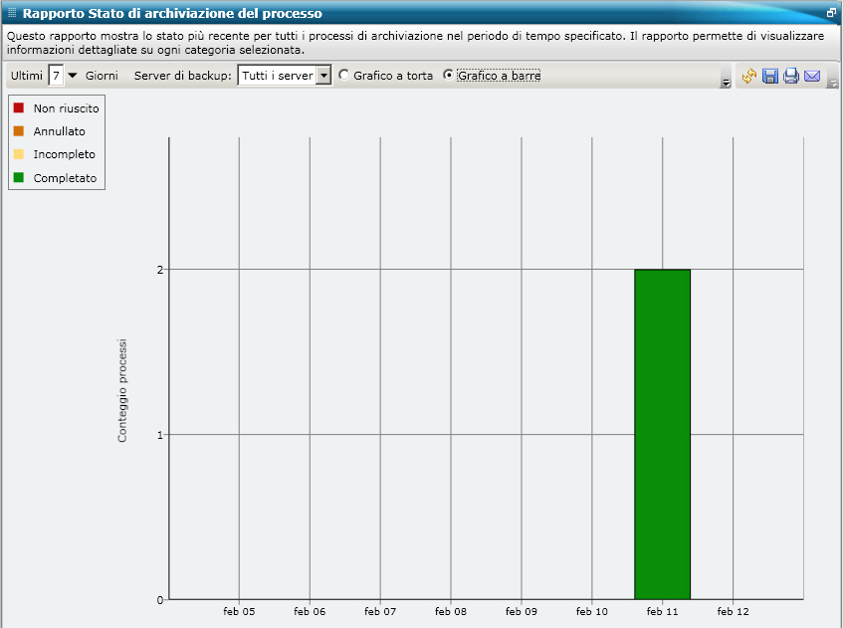Viewport: 844px width, 628px height.
Task: Click the feb 08 axis label
Action: click(451, 611)
